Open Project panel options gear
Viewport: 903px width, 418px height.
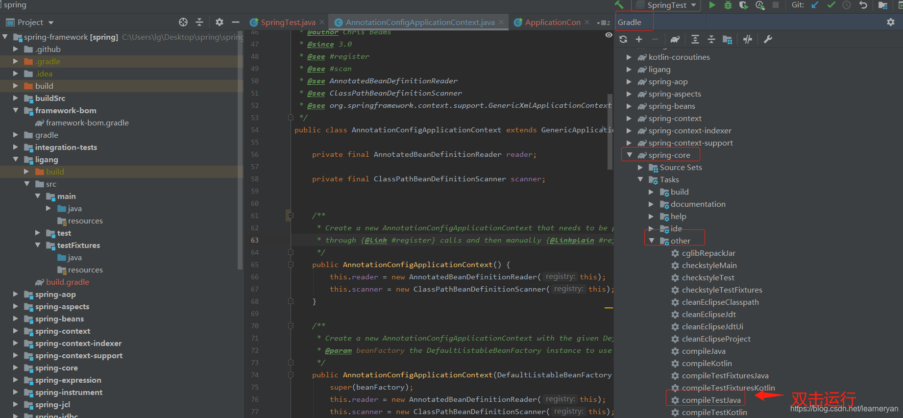point(220,22)
